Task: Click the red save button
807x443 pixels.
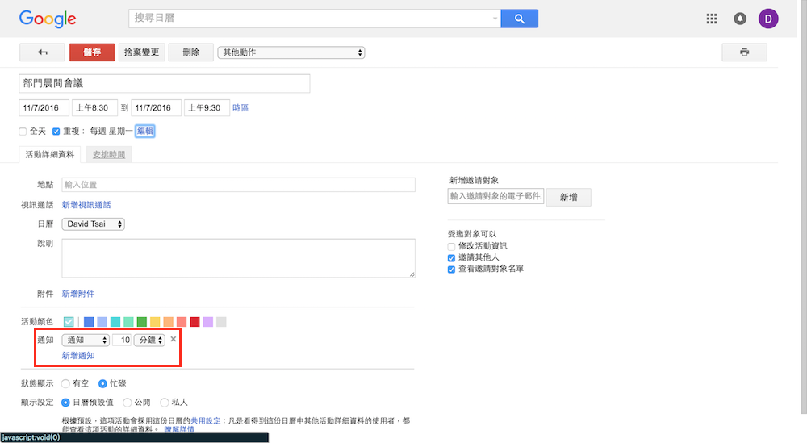Action: point(92,52)
